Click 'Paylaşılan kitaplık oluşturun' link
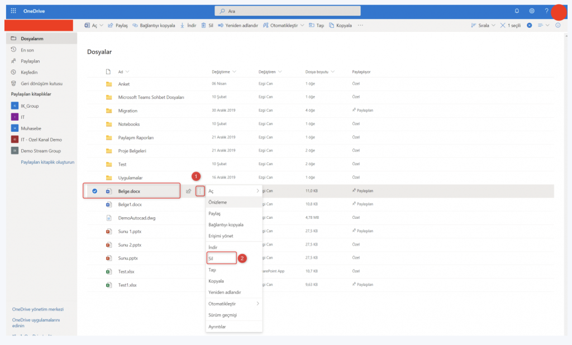572x345 pixels. point(47,162)
